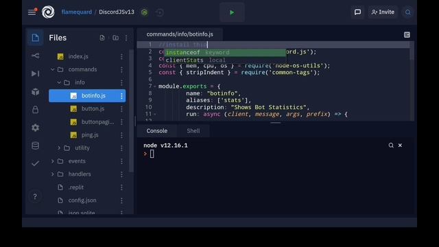Viewport: 439px width, 247px height.
Task: Open the Database sidebar icon
Action: [x=35, y=145]
